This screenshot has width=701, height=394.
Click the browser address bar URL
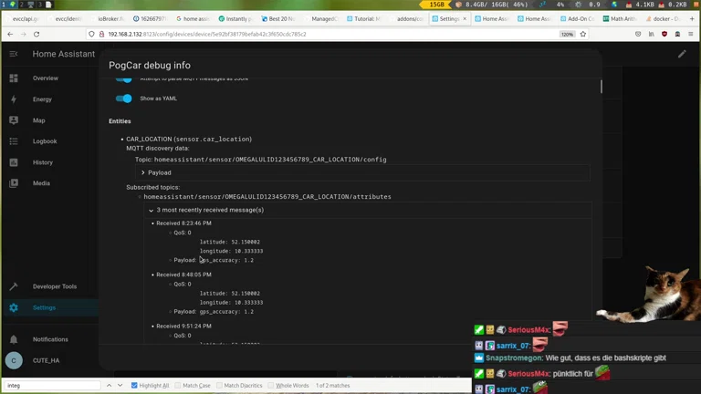207,34
